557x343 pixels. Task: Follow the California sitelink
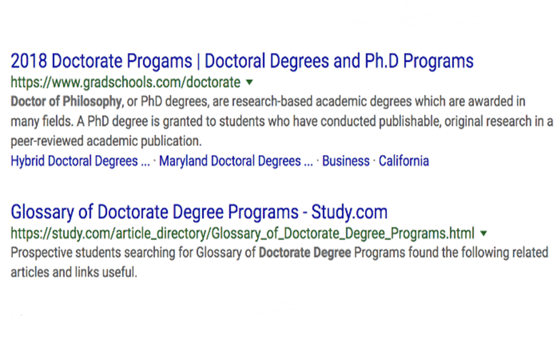(x=403, y=161)
